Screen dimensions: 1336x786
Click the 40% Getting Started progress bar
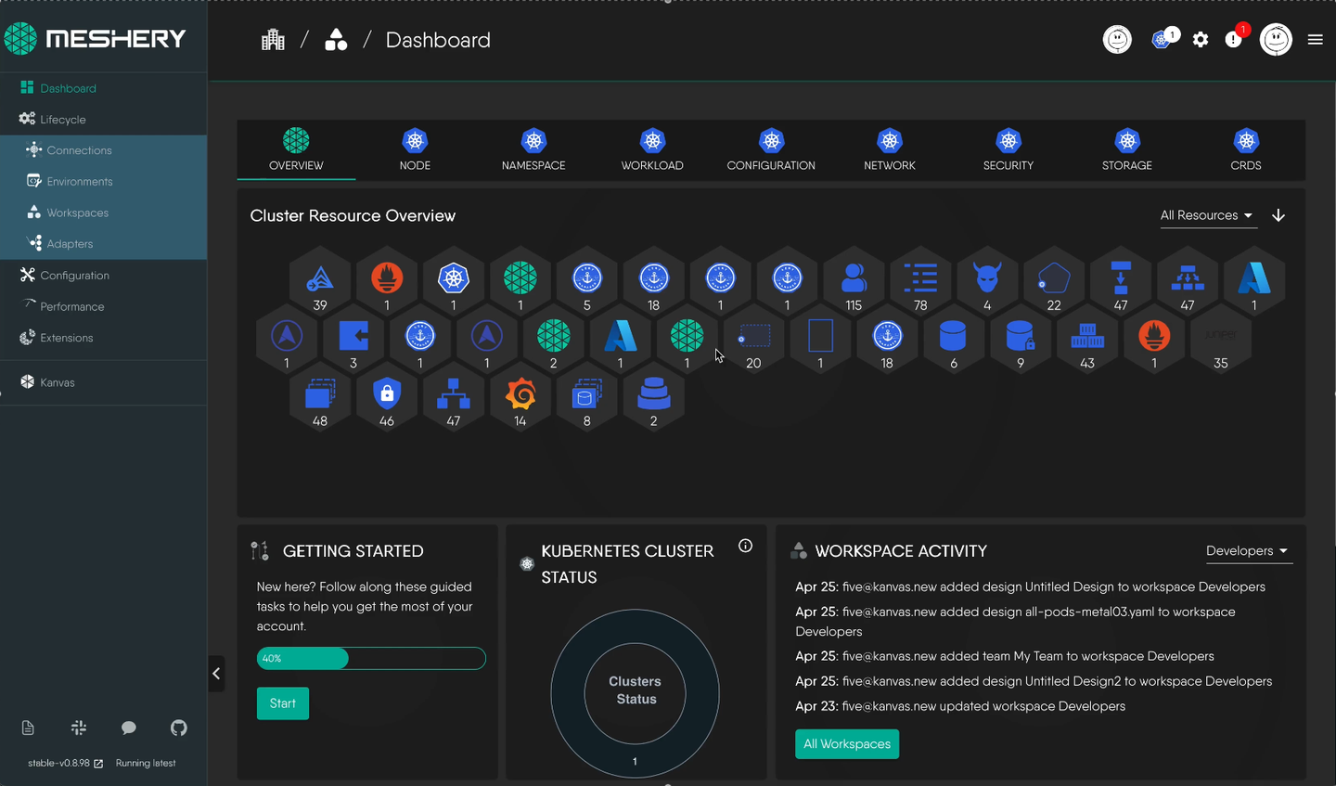371,658
